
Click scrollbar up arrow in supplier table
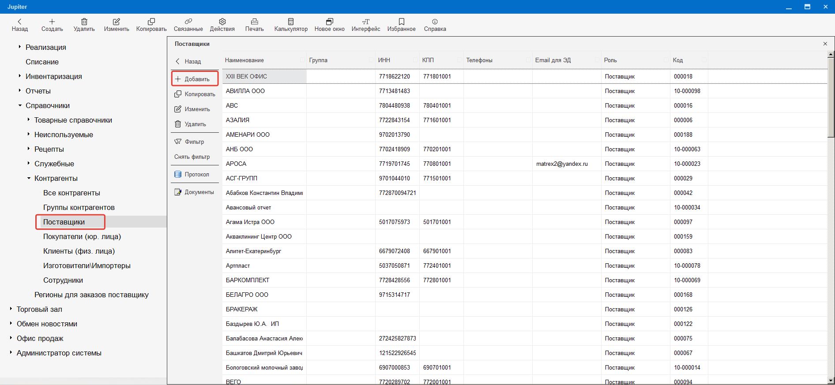click(831, 54)
